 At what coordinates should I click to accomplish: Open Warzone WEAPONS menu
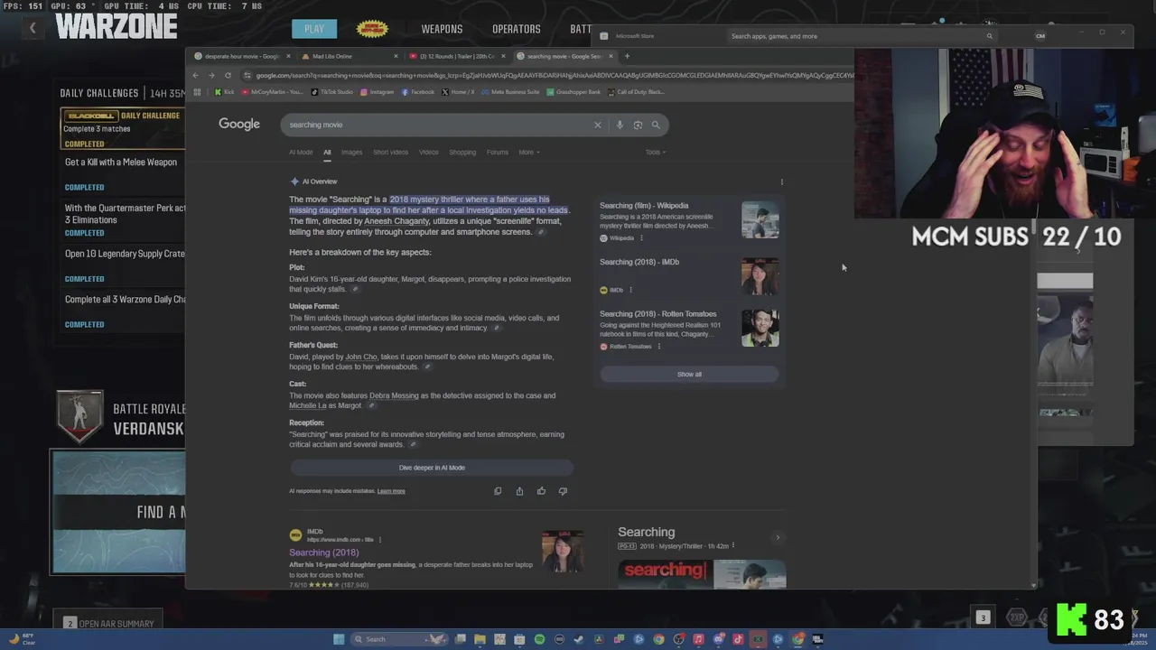coord(442,29)
